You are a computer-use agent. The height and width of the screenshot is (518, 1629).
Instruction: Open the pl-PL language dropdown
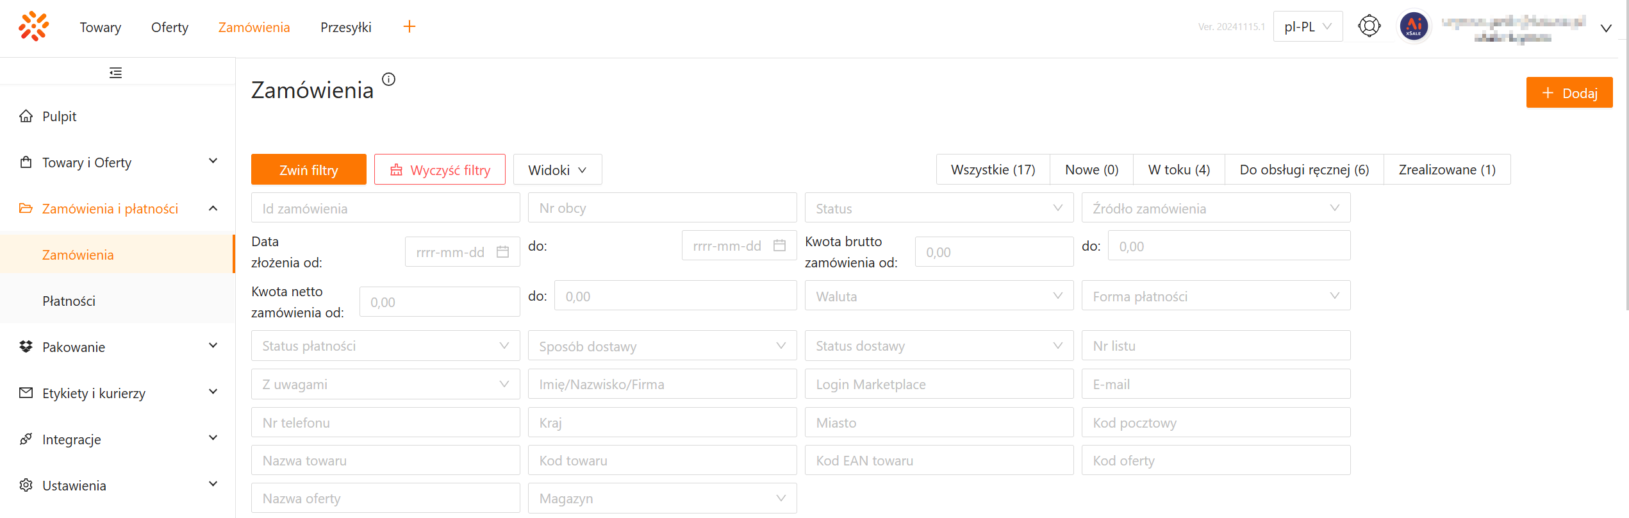click(x=1307, y=26)
